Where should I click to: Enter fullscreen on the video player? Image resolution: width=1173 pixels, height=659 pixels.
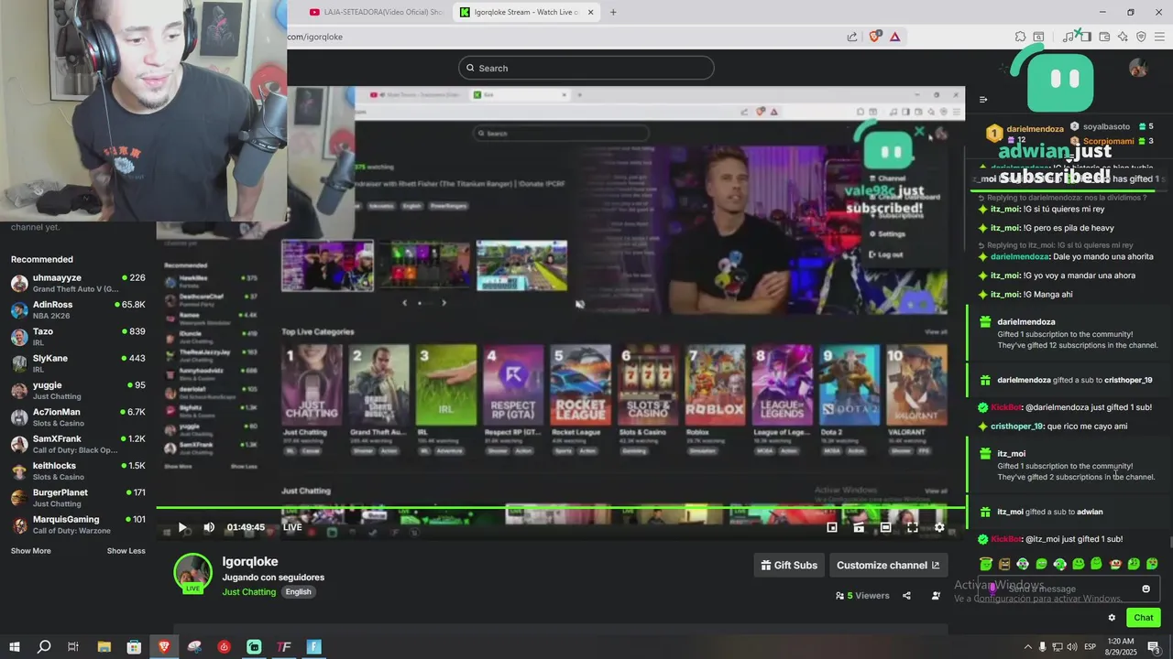(x=913, y=527)
